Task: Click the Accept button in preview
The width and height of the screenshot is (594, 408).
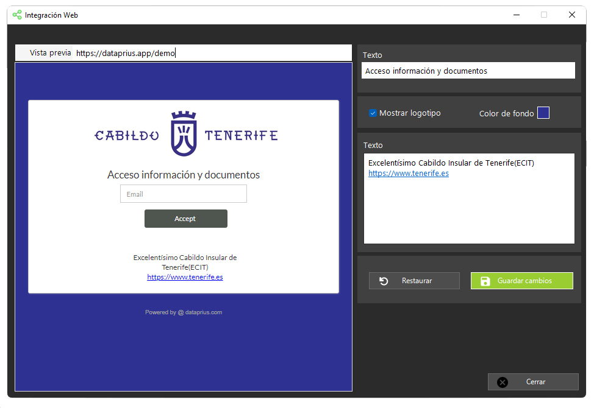Action: 185,219
